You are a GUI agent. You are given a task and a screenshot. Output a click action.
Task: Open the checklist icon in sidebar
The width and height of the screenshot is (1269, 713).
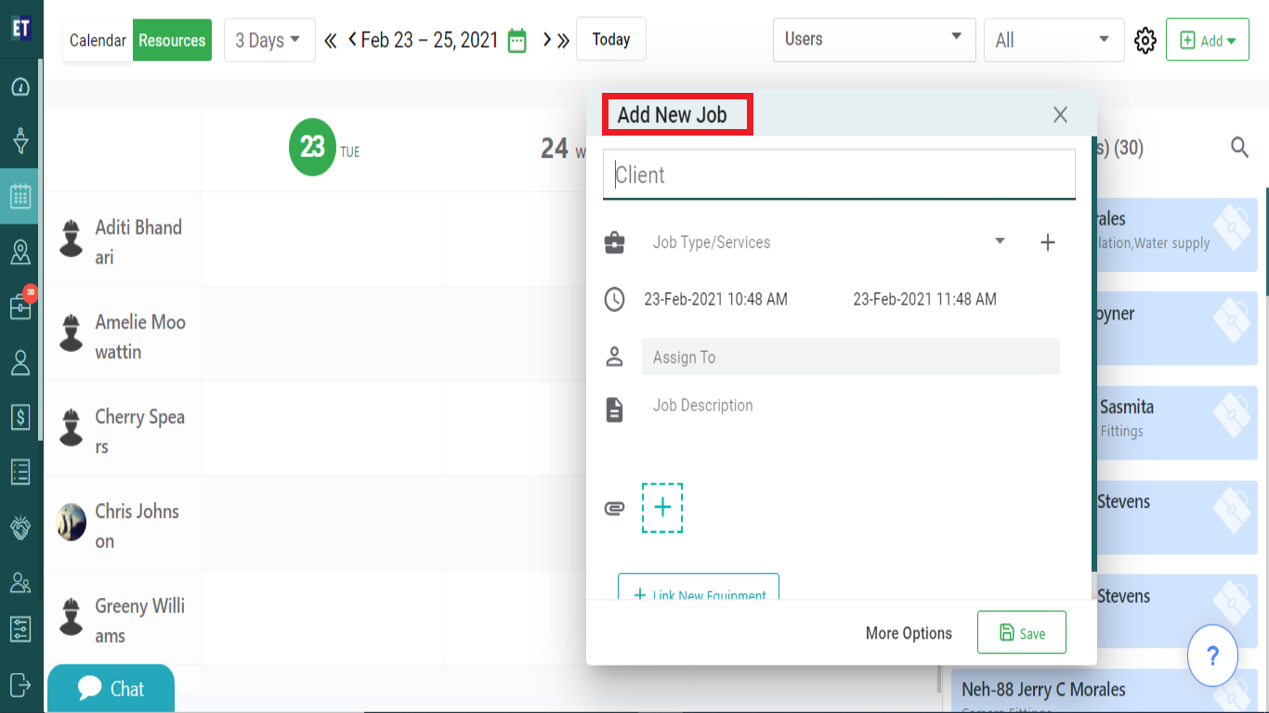point(20,472)
